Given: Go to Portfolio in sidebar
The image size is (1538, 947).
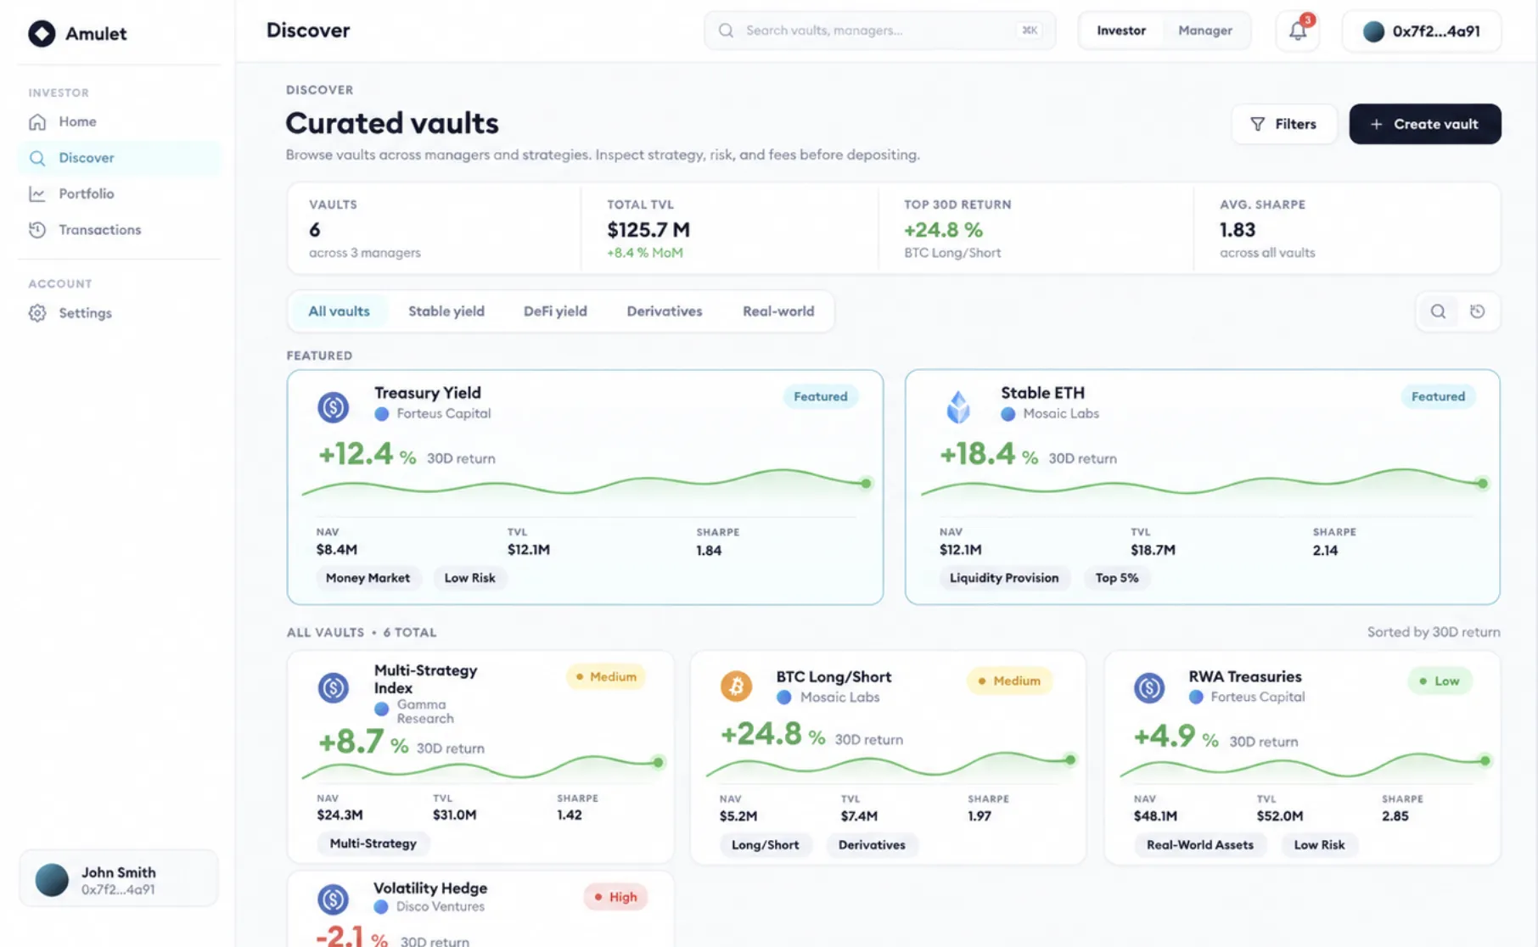Looking at the screenshot, I should [119, 193].
